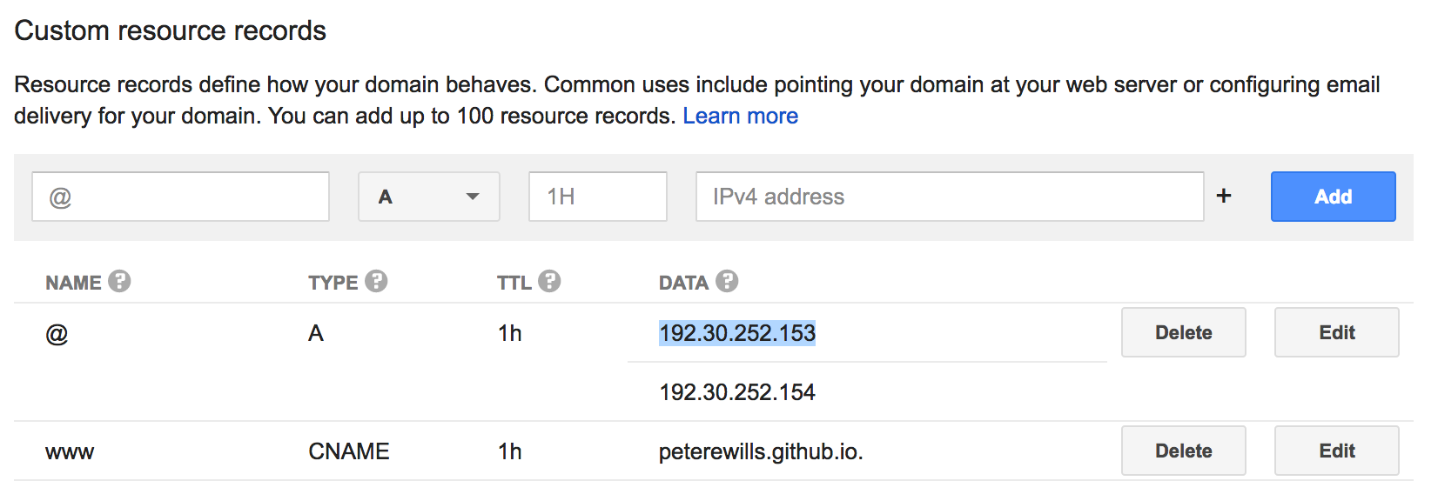Open the record type dropdown showing A
This screenshot has width=1438, height=501.
coord(429,197)
